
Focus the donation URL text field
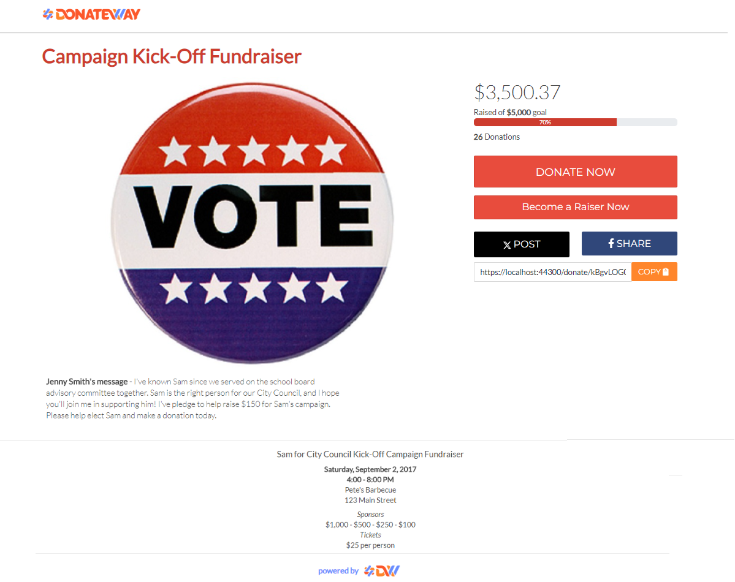(x=552, y=272)
